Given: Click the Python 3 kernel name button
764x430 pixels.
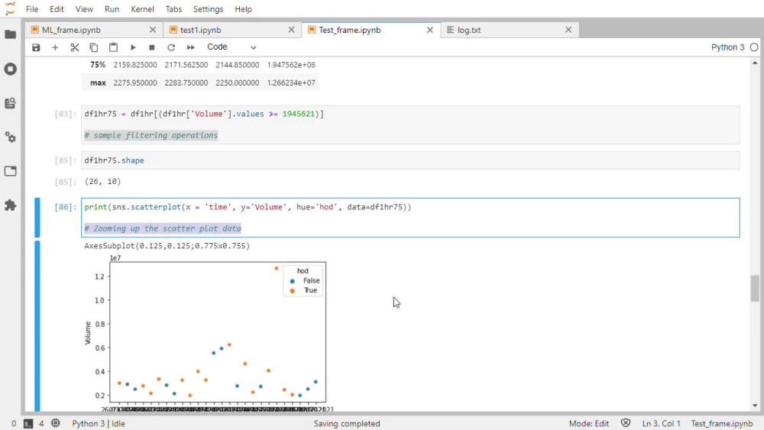Looking at the screenshot, I should [x=727, y=47].
